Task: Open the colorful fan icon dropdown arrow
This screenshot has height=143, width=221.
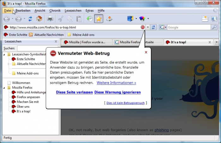Action: pyautogui.click(x=148, y=18)
